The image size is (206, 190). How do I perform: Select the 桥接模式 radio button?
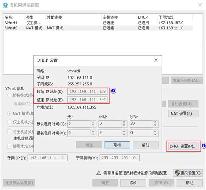[x=10, y=95]
